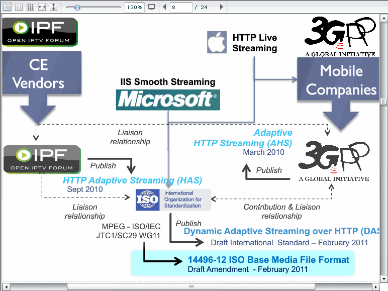The width and height of the screenshot is (388, 291).
Task: Go to the next page
Action: [x=222, y=7]
